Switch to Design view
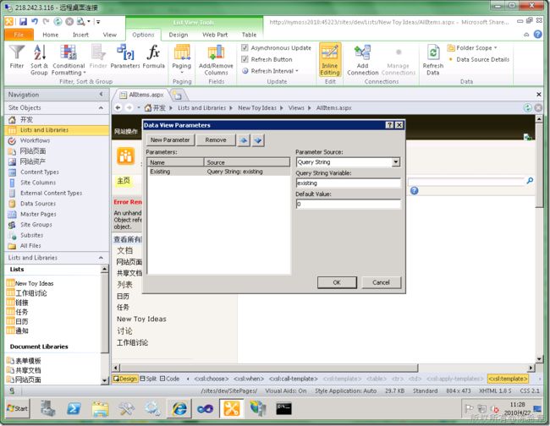Image resolution: width=550 pixels, height=426 pixels. click(x=125, y=379)
